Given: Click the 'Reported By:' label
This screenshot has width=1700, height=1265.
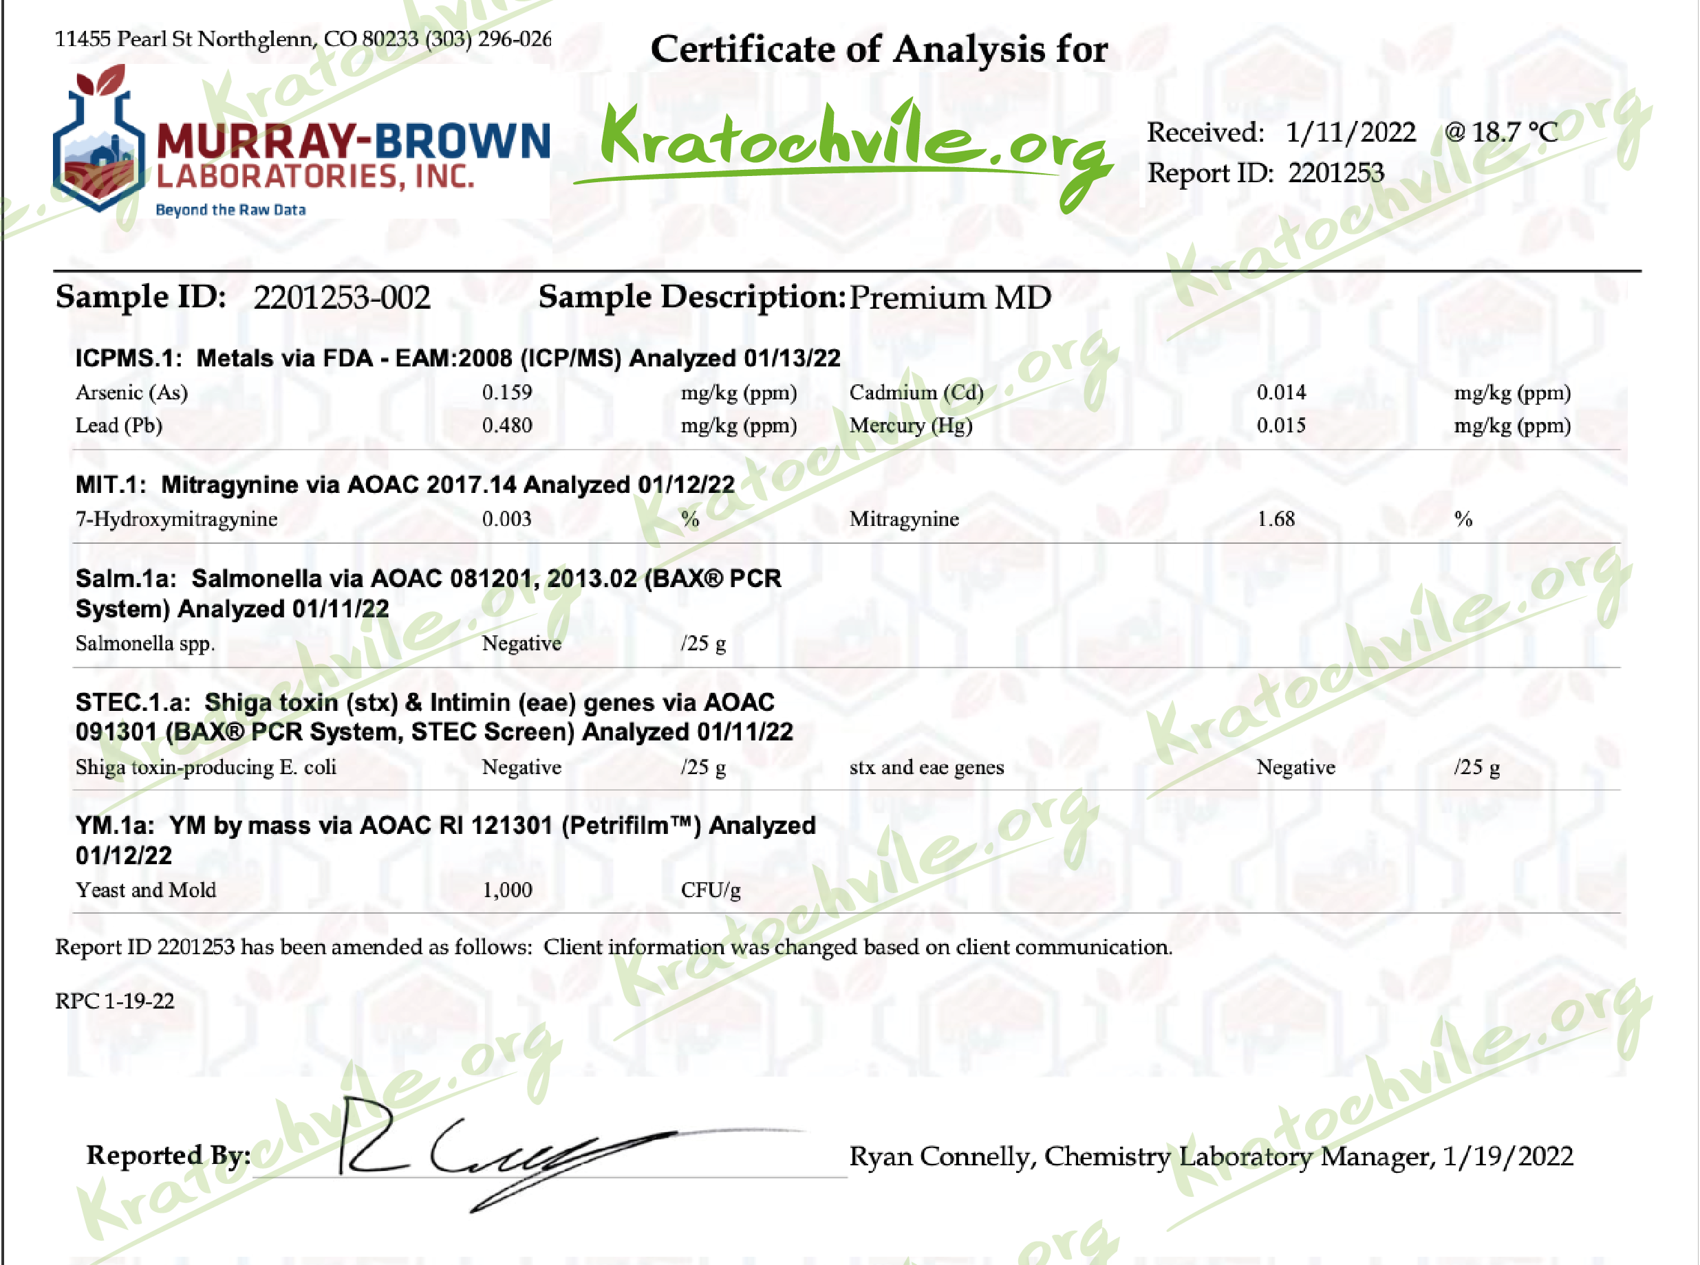Looking at the screenshot, I should pyautogui.click(x=169, y=1156).
